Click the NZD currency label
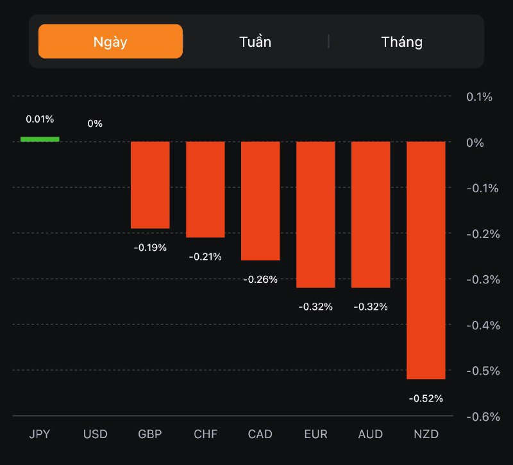This screenshot has height=465, width=513. pyautogui.click(x=426, y=434)
